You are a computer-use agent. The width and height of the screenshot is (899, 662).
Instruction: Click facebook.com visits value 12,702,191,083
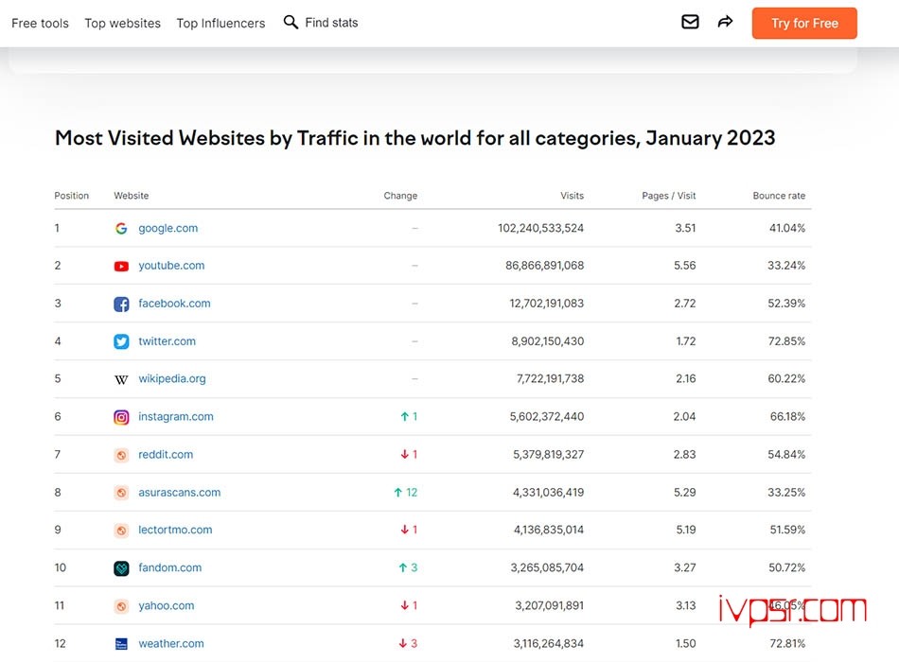tap(546, 304)
